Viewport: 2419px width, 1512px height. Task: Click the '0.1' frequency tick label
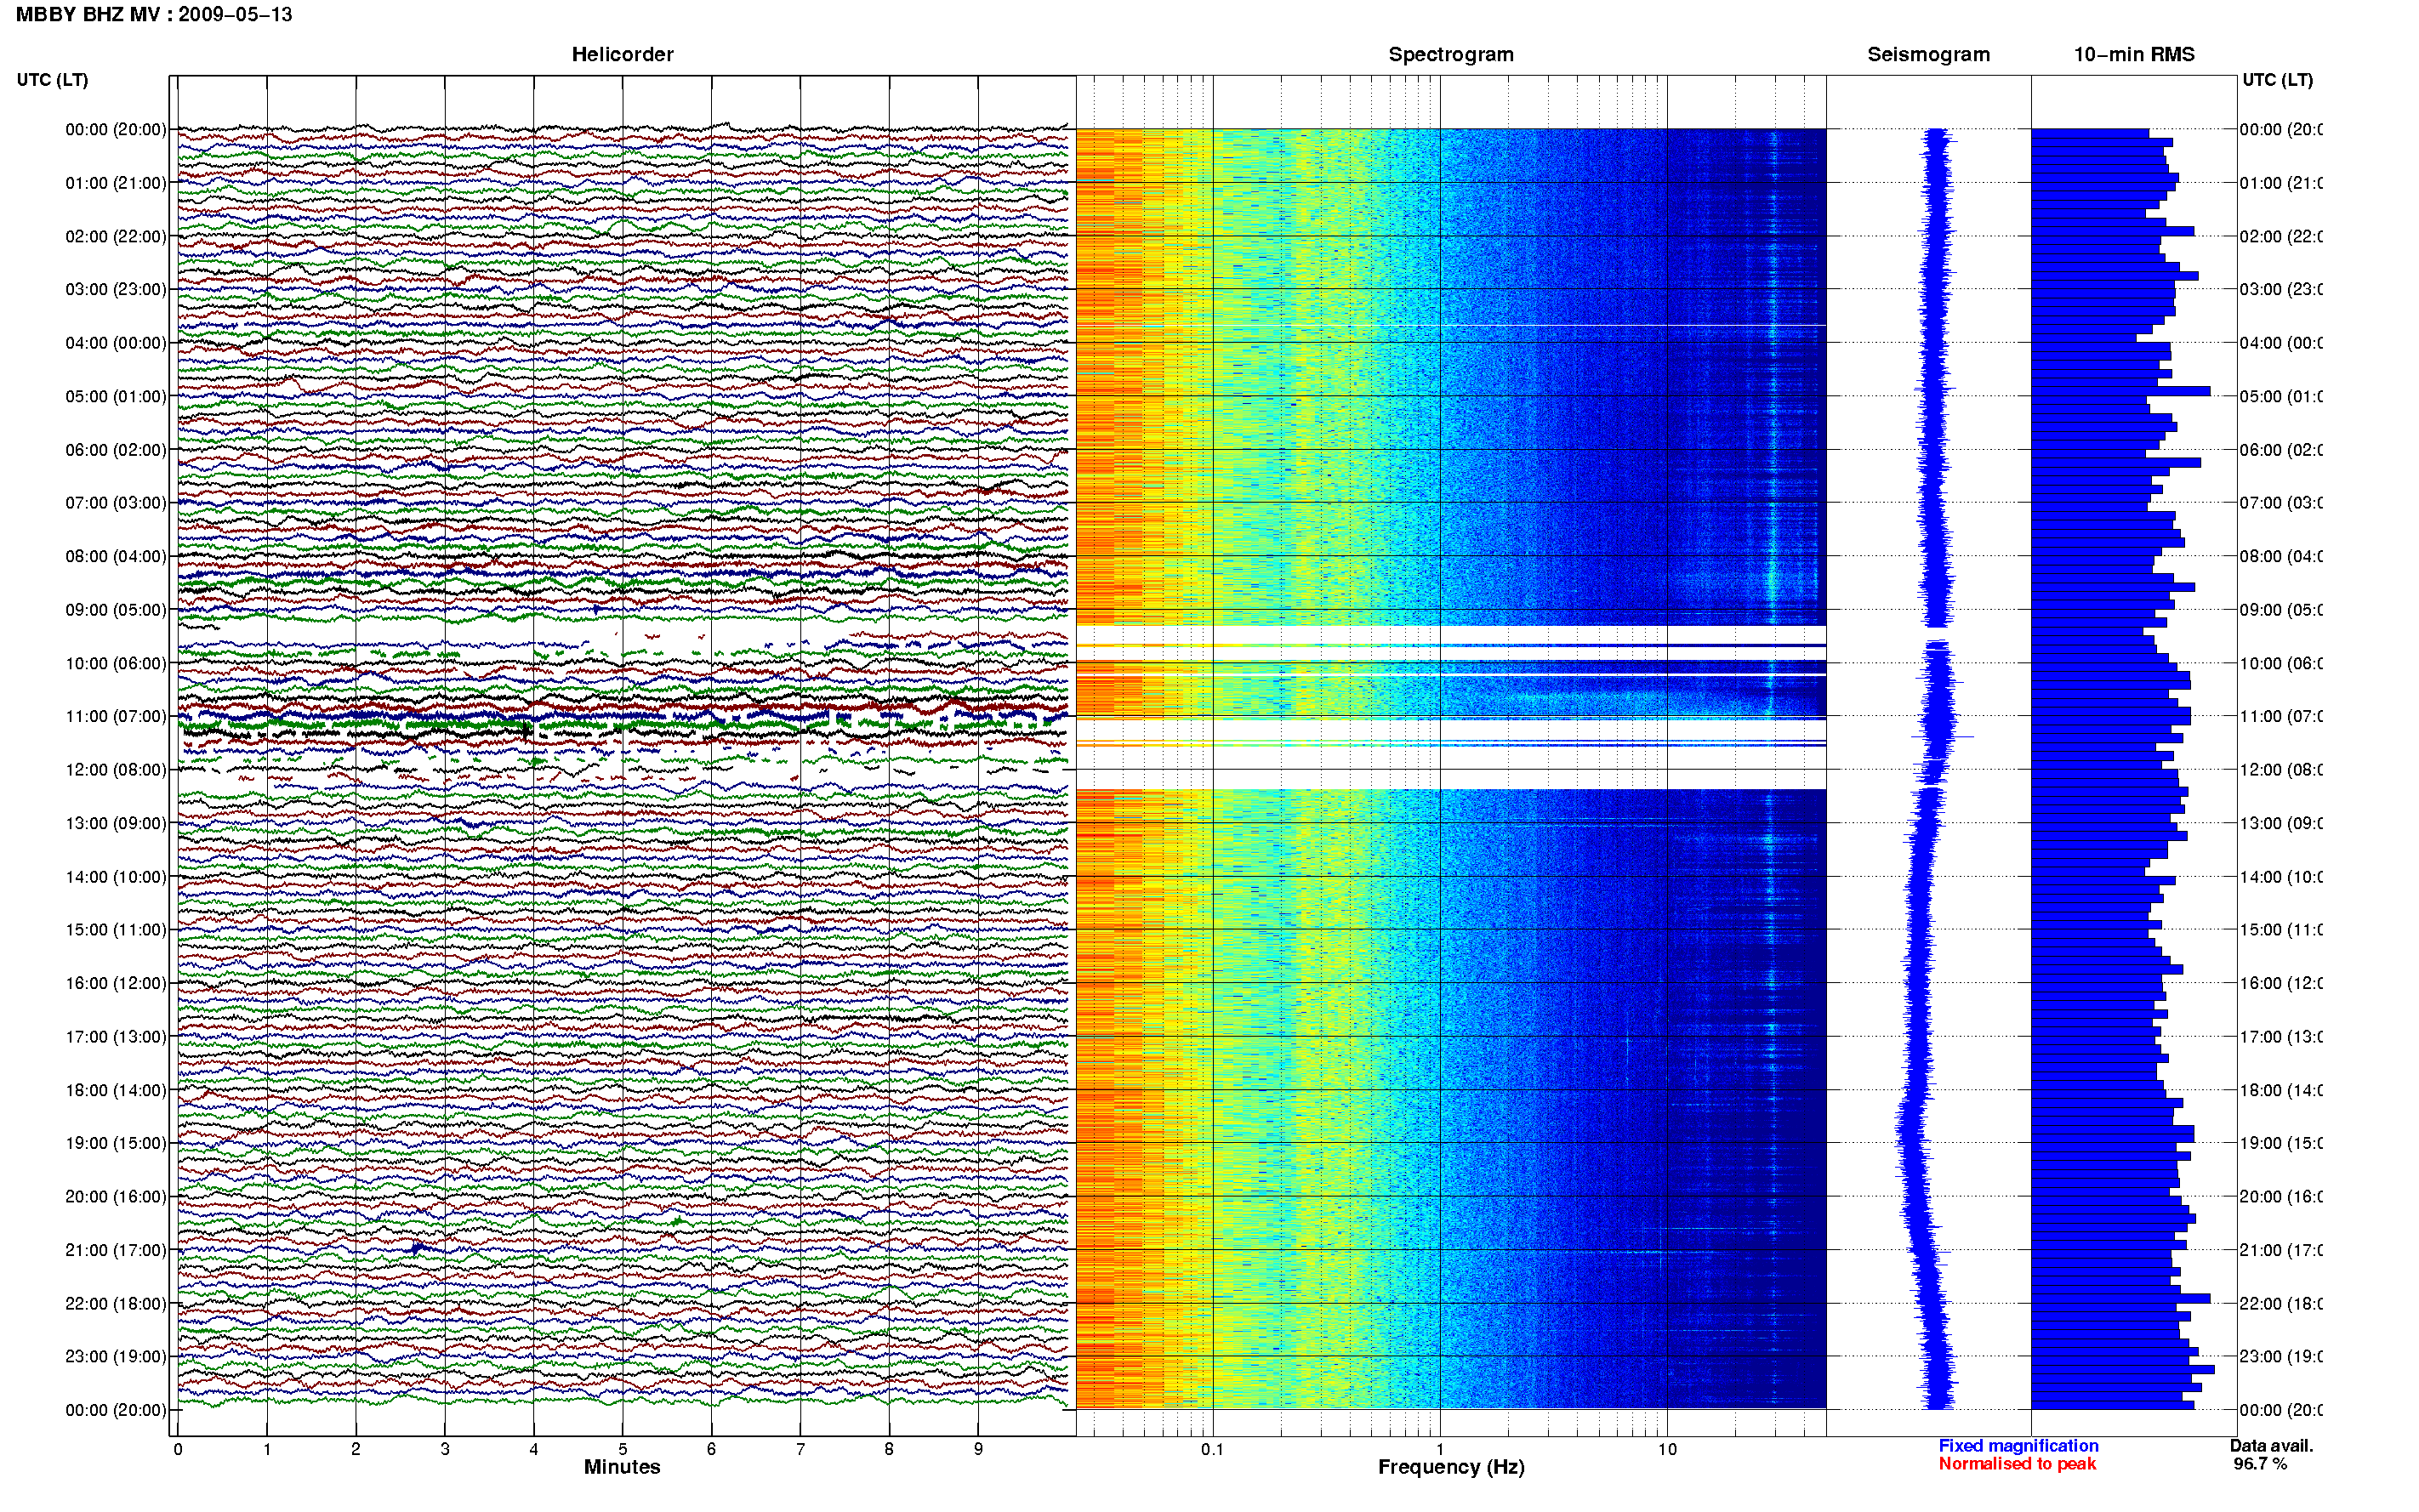pos(1212,1449)
